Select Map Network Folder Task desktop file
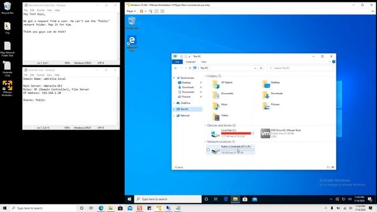Screen dimensions: 377x212 click(x=8, y=49)
